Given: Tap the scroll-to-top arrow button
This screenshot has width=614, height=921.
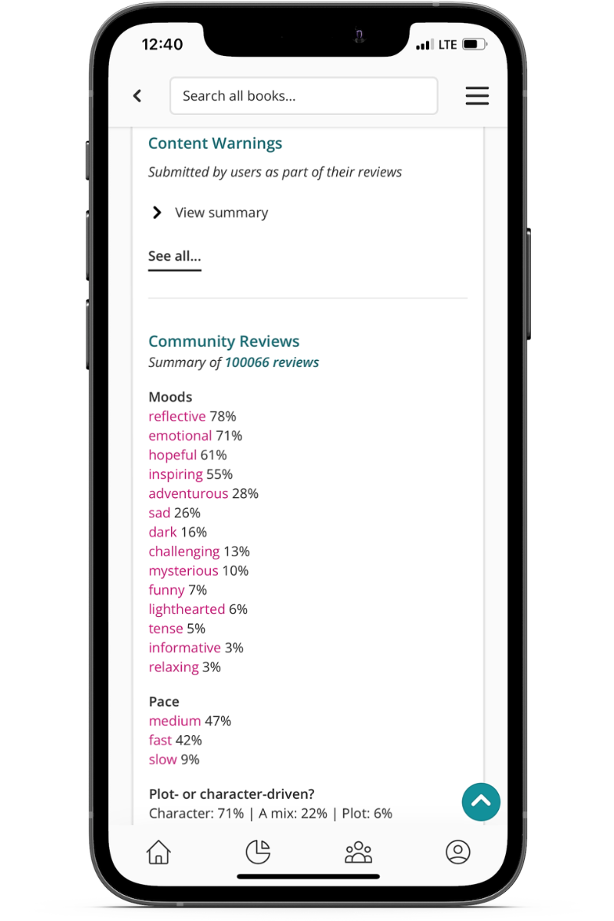Looking at the screenshot, I should tap(481, 802).
